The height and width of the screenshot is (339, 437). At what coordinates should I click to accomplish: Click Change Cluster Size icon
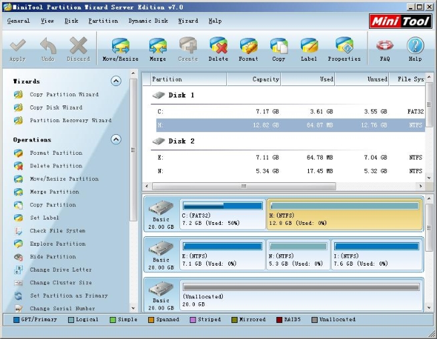click(x=19, y=283)
